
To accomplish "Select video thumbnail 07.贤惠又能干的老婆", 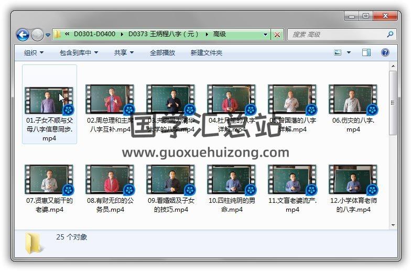I will [x=49, y=179].
